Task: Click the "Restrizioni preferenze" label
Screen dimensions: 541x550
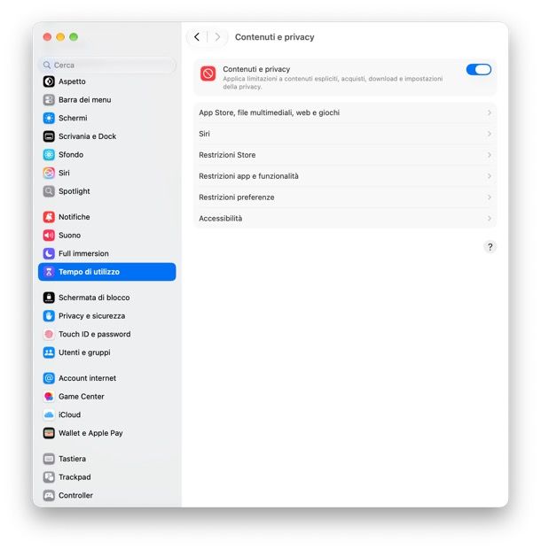Action: click(237, 198)
